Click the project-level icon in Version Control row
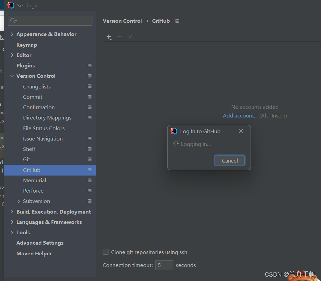Viewport: 321px width, 281px height. click(89, 76)
